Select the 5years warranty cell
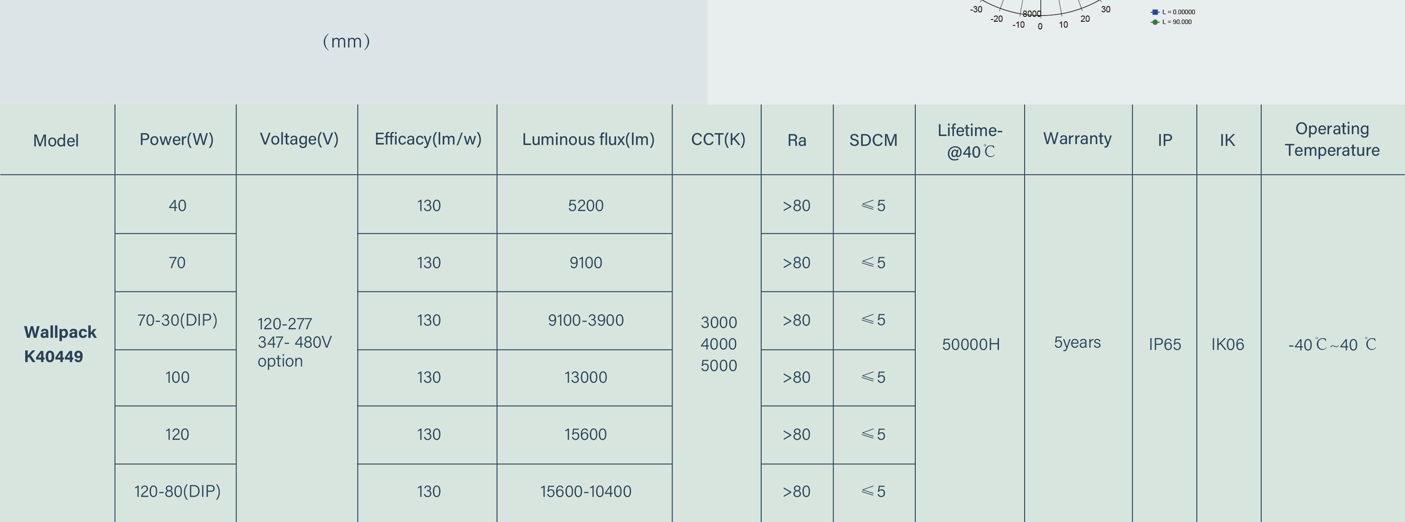The image size is (1405, 522). tap(1077, 343)
